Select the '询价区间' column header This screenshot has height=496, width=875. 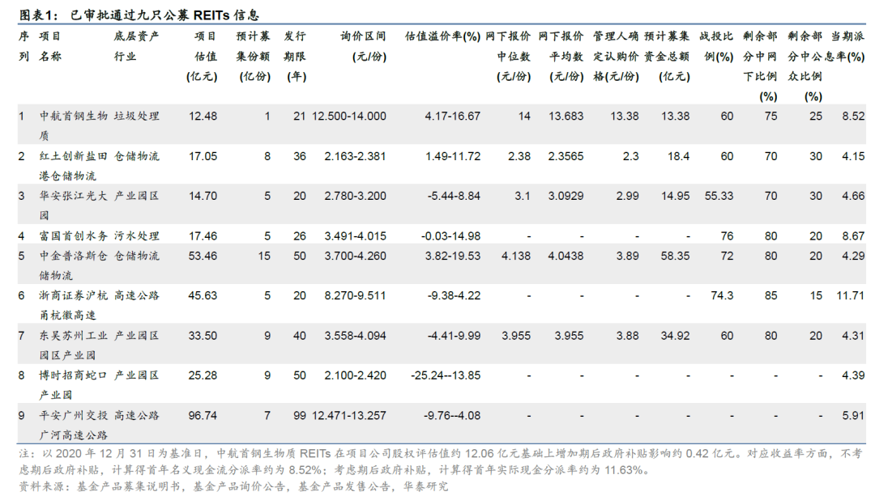[363, 46]
